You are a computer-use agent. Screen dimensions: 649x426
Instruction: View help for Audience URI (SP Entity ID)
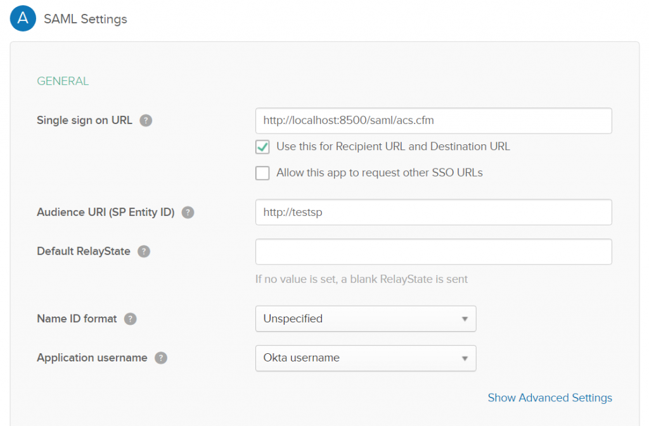point(188,213)
